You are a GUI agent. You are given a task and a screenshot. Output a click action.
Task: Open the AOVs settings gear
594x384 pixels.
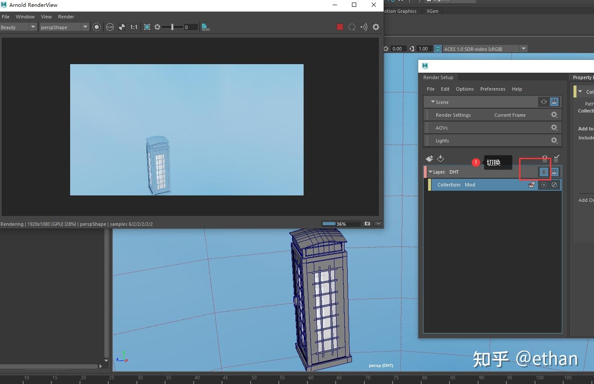(554, 127)
